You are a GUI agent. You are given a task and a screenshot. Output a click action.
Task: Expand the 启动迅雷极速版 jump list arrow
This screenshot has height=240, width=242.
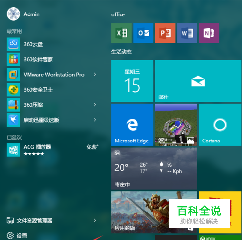click(x=95, y=120)
